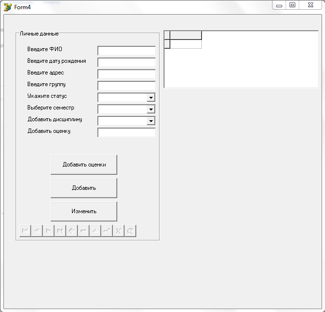
Task: Post edit using navigator checkmark icon
Action: [107, 231]
